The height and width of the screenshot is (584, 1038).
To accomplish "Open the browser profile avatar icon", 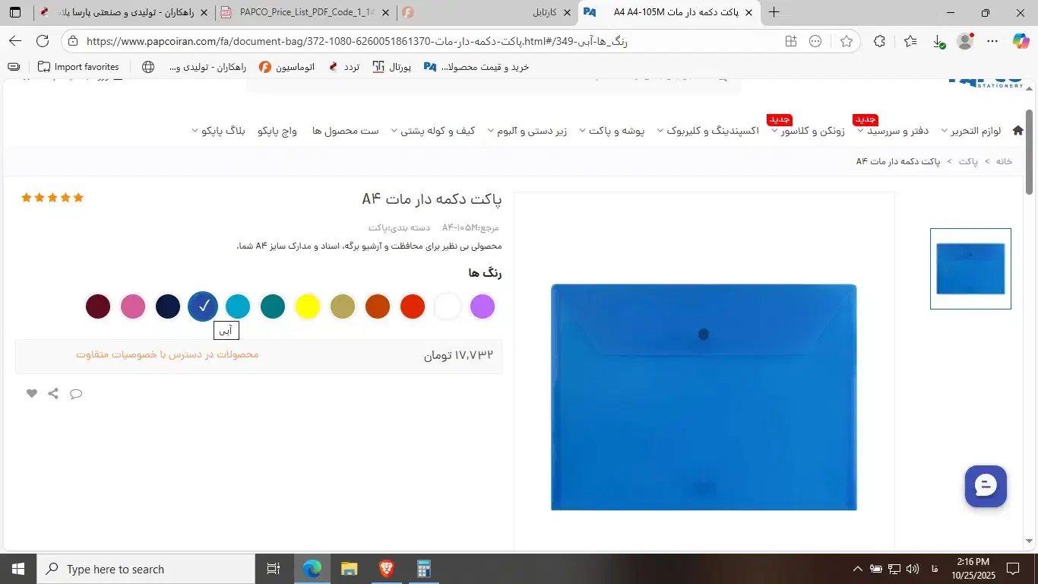I will coord(964,42).
